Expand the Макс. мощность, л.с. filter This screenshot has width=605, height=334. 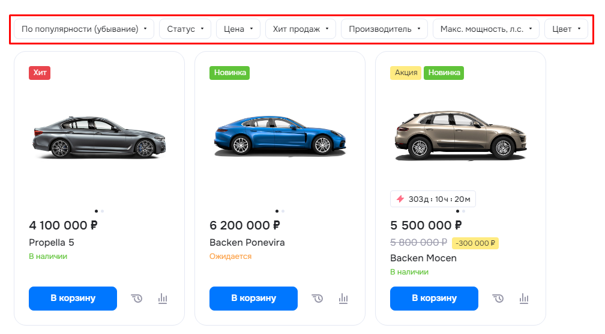click(486, 29)
